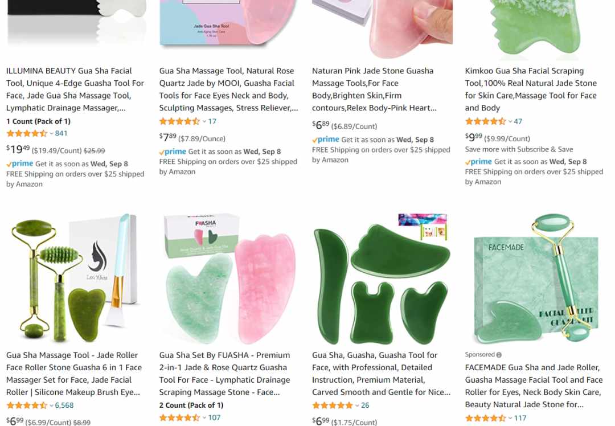Click the star rating of MOOI Rose Quartz tool
The image size is (615, 426).
point(179,122)
